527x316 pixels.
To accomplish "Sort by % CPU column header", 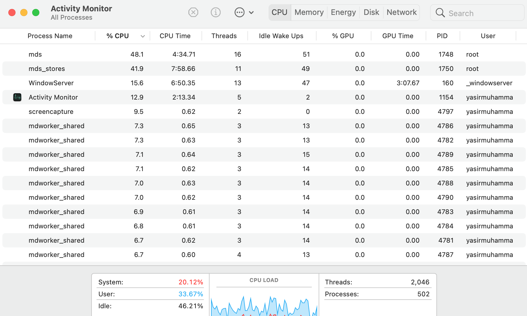I will [x=118, y=36].
